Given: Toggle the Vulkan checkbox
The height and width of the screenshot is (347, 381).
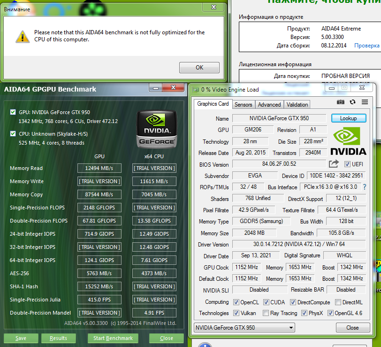Looking at the screenshot, I should coord(236,313).
